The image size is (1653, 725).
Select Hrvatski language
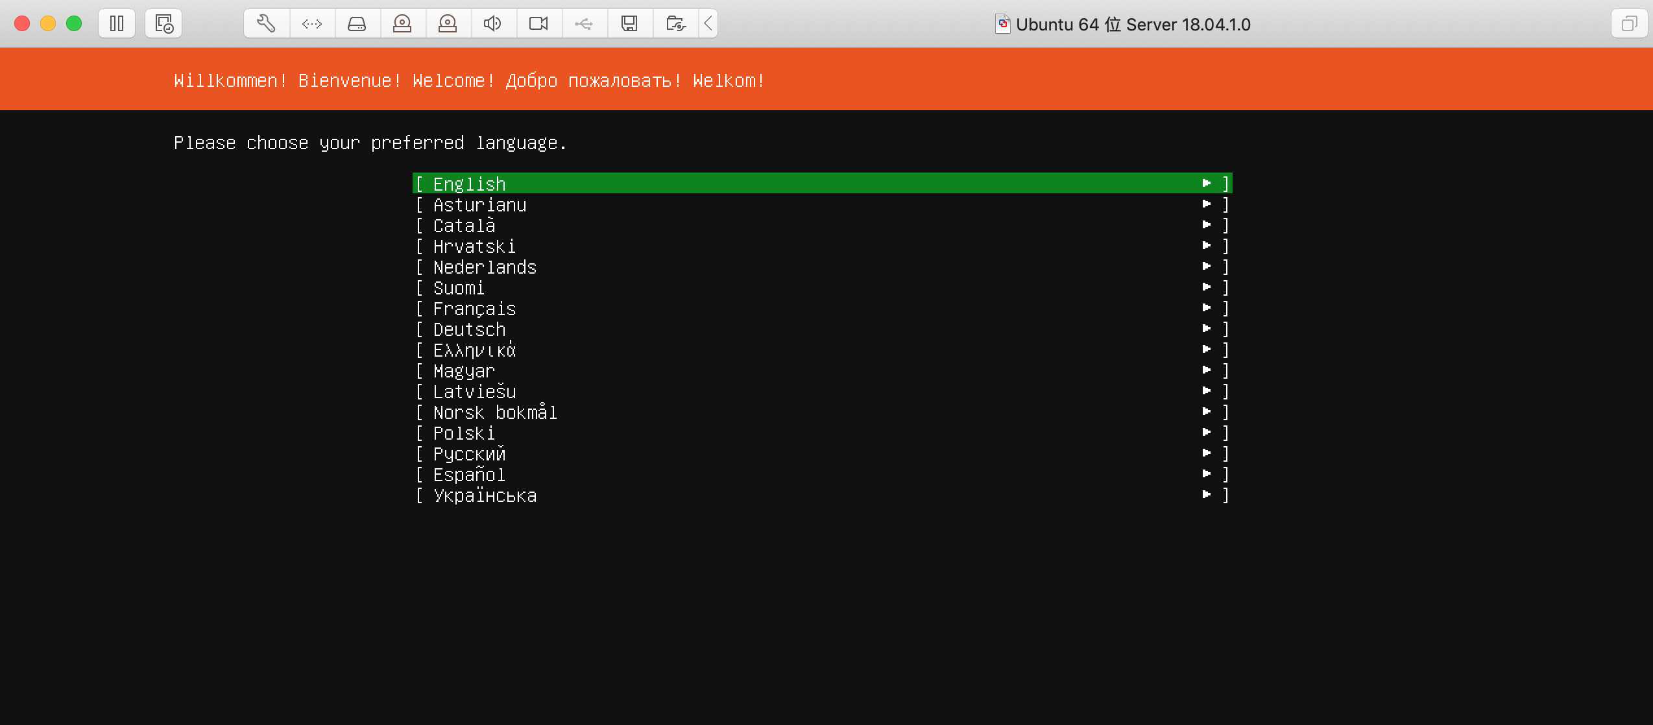click(x=822, y=246)
